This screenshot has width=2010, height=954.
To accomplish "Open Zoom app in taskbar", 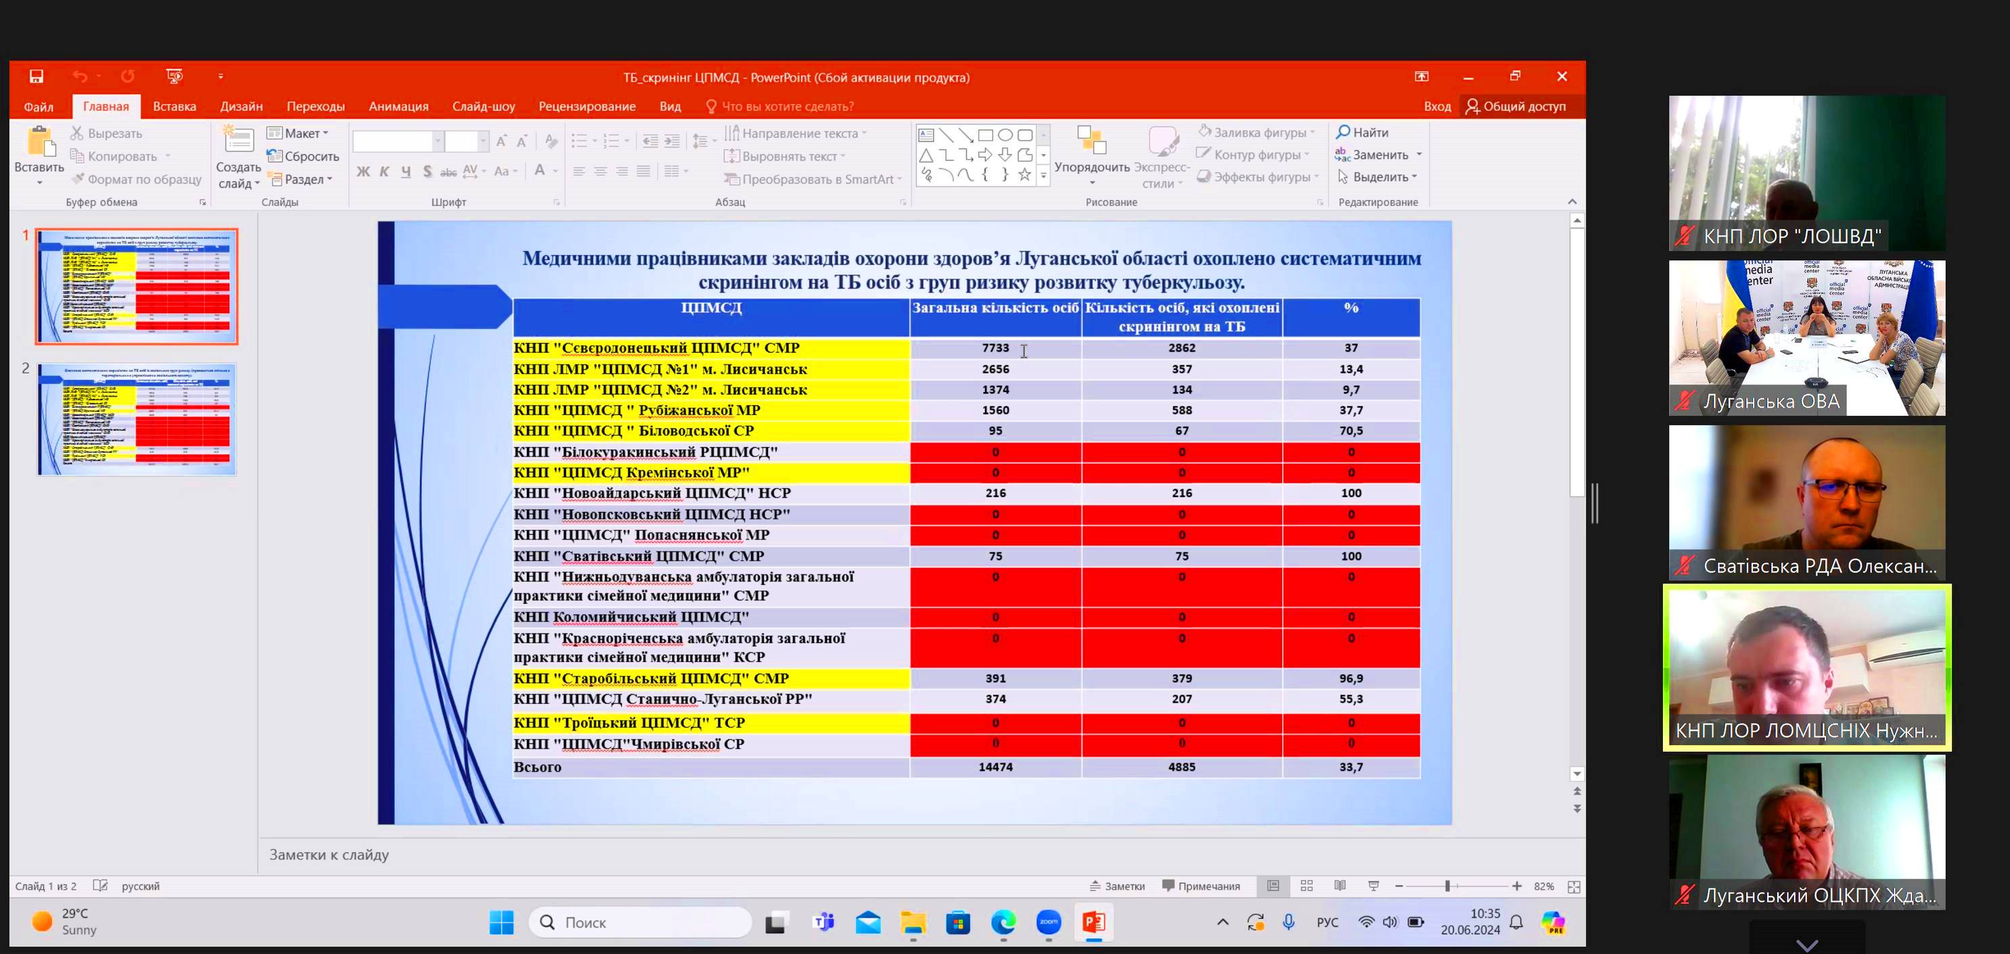I will [1048, 923].
